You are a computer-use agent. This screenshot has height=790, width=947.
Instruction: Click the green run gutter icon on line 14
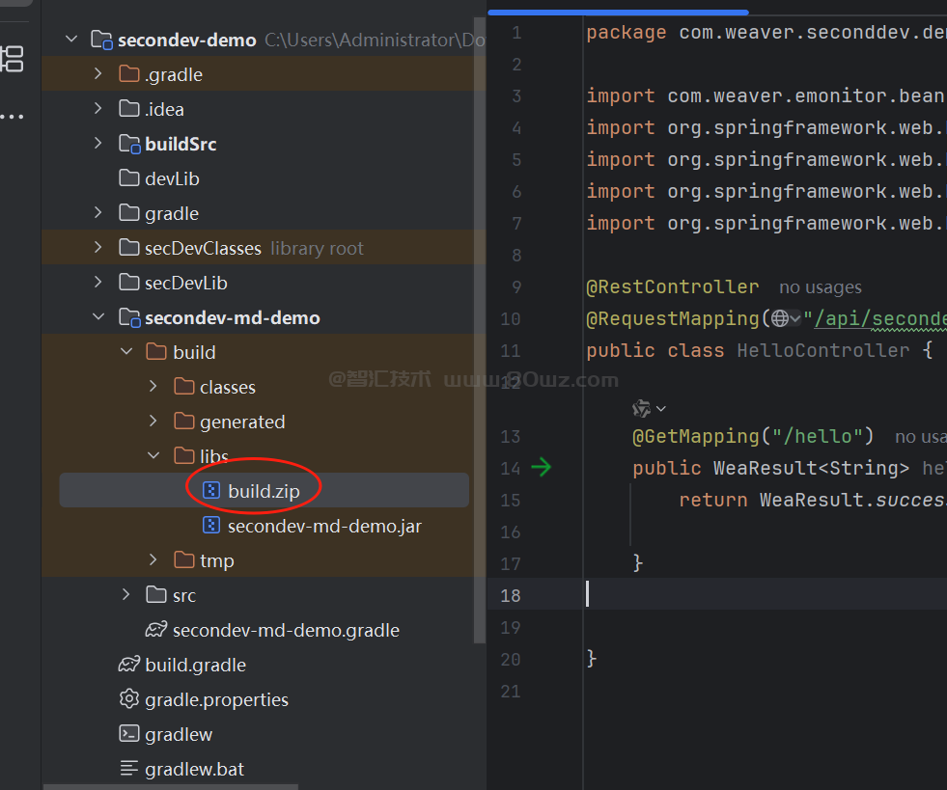tap(541, 468)
